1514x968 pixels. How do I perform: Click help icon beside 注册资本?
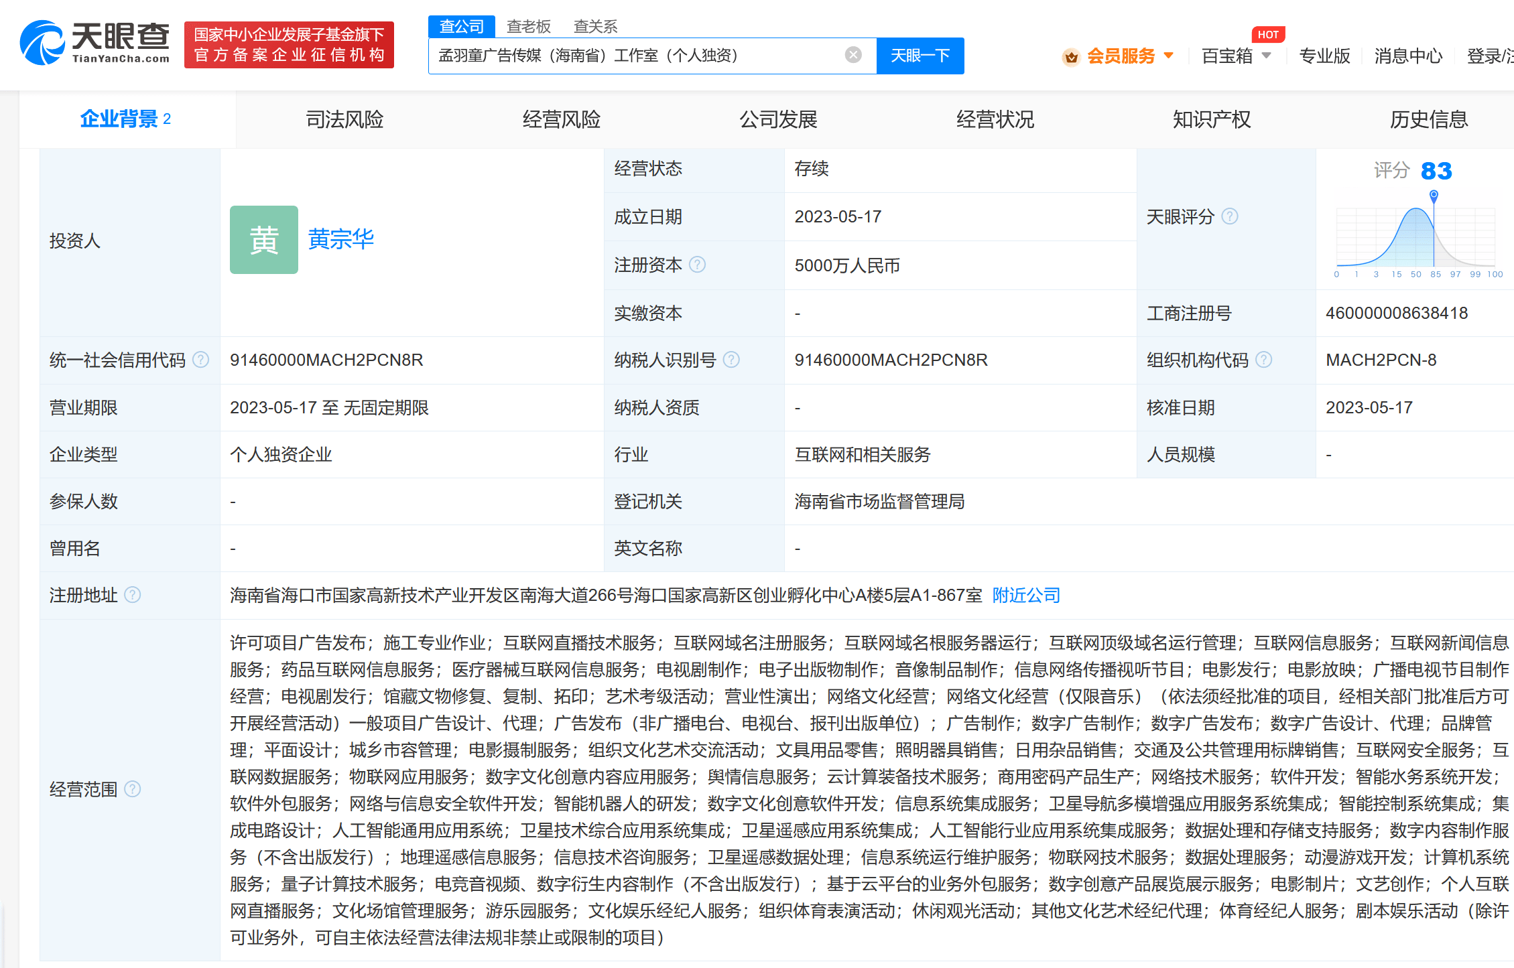click(697, 265)
